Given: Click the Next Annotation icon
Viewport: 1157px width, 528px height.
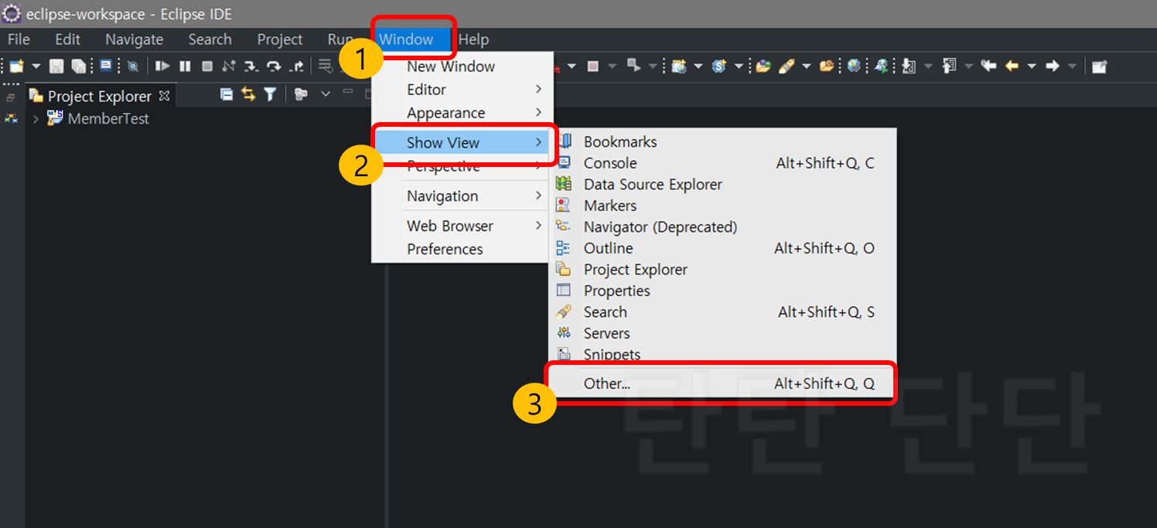Looking at the screenshot, I should (x=908, y=66).
